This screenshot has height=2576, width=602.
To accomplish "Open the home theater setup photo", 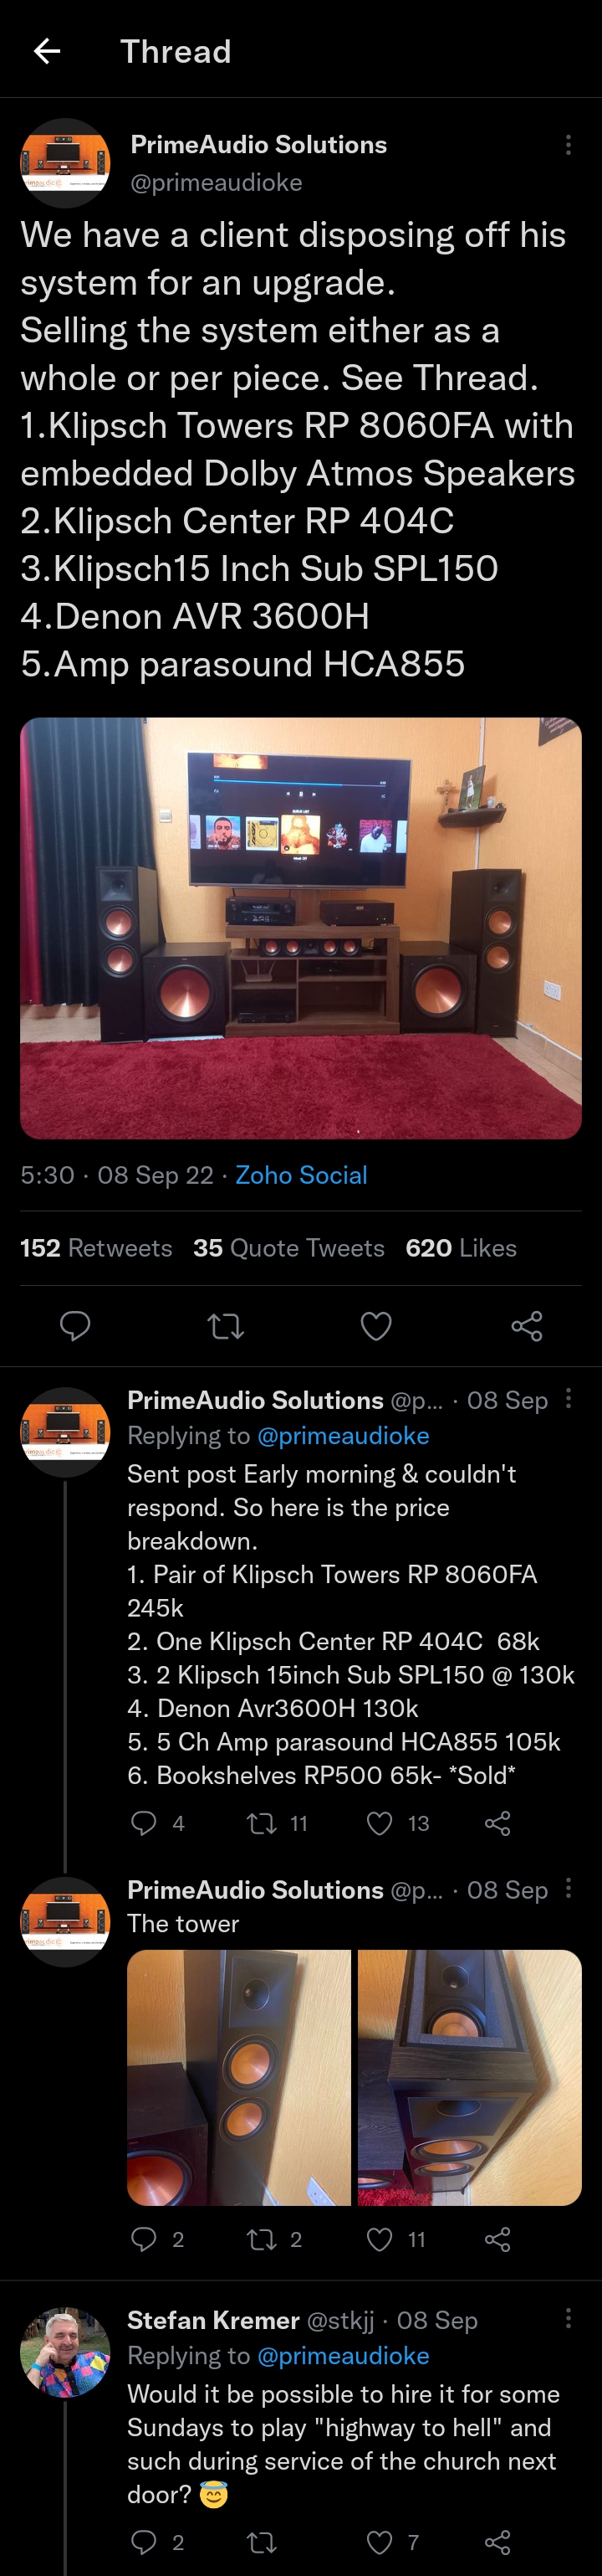I will (x=300, y=928).
